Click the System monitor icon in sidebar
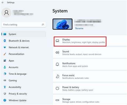This screenshot has width=127, height=105. click(x=5, y=34)
